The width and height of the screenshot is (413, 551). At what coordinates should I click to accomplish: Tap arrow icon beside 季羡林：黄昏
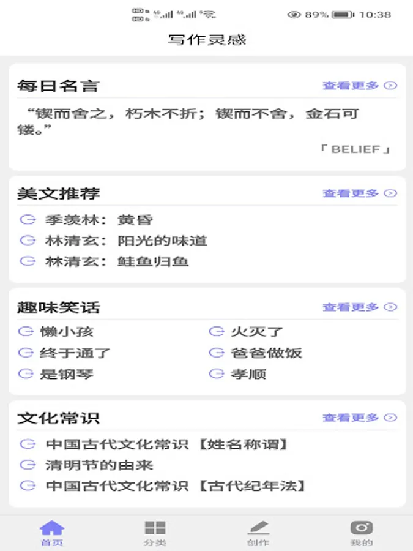click(28, 220)
